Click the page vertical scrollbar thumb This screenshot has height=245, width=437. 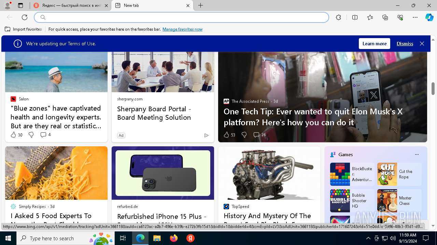pos(433,88)
